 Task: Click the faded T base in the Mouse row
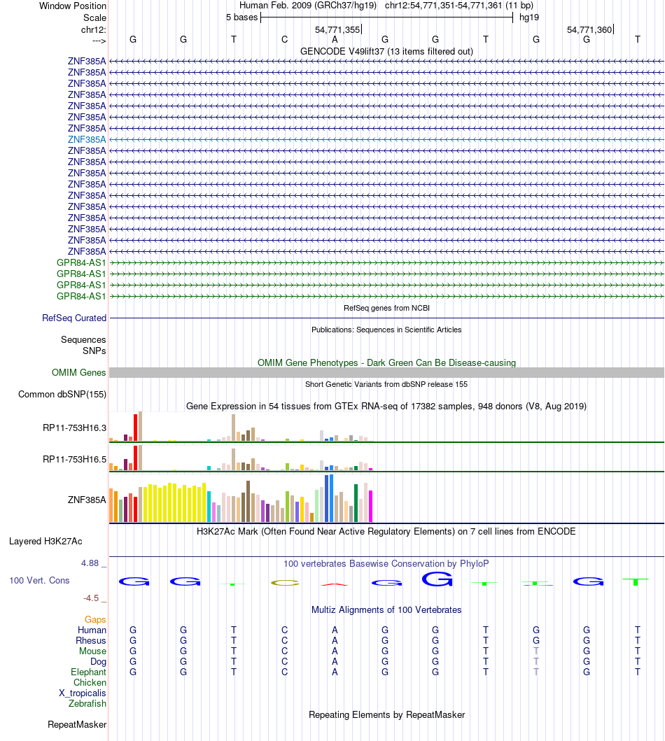[x=536, y=651]
